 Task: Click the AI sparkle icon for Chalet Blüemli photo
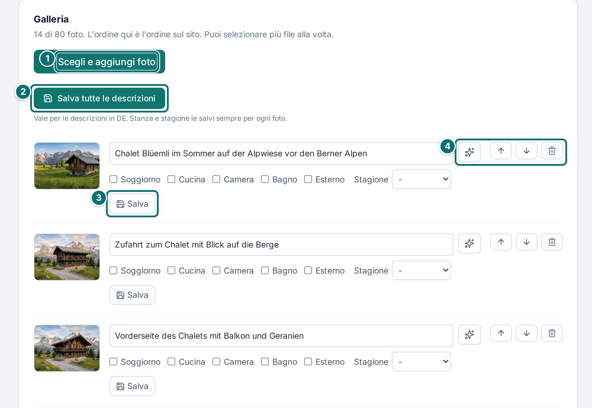tap(469, 152)
